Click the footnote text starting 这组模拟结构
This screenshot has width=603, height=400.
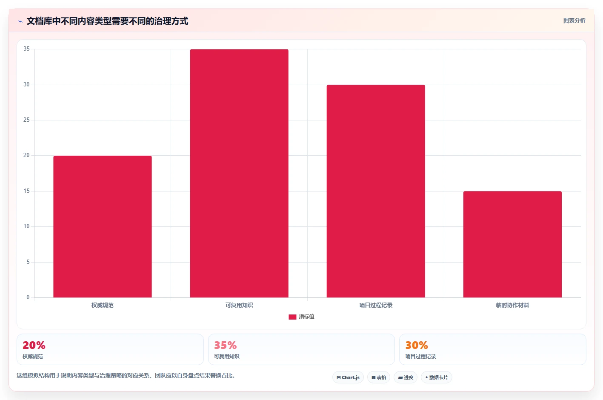click(x=126, y=375)
